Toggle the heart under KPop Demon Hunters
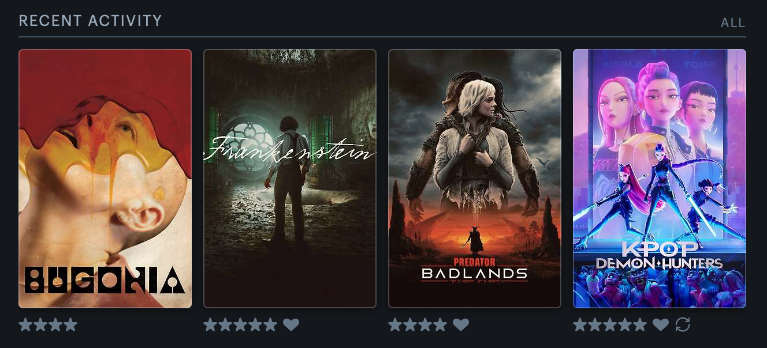Viewport: 767px width, 348px height. pyautogui.click(x=661, y=325)
